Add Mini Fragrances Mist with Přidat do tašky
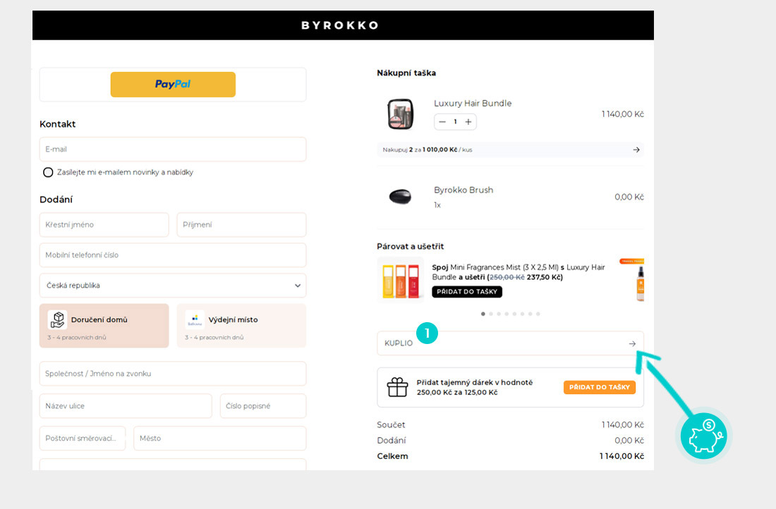776x509 pixels. 466,292
